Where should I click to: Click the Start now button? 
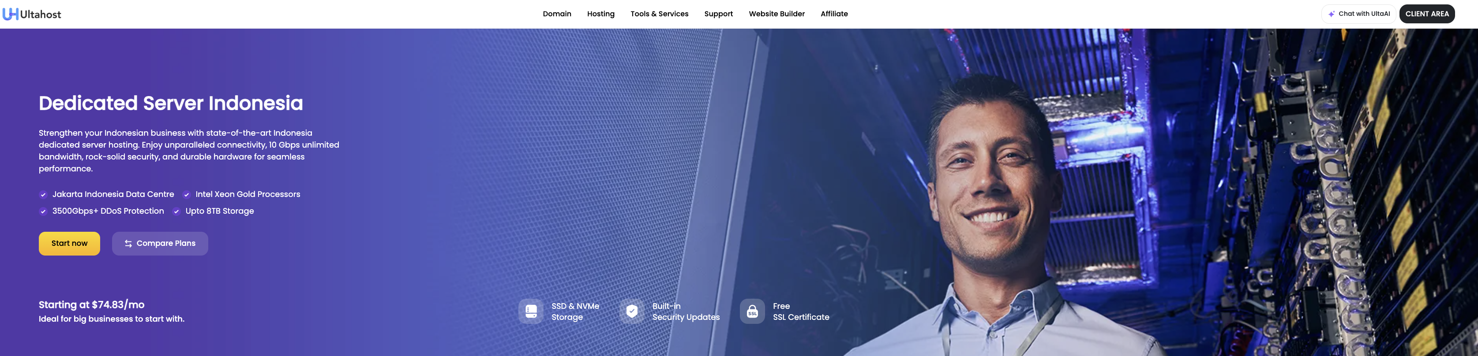coord(69,244)
